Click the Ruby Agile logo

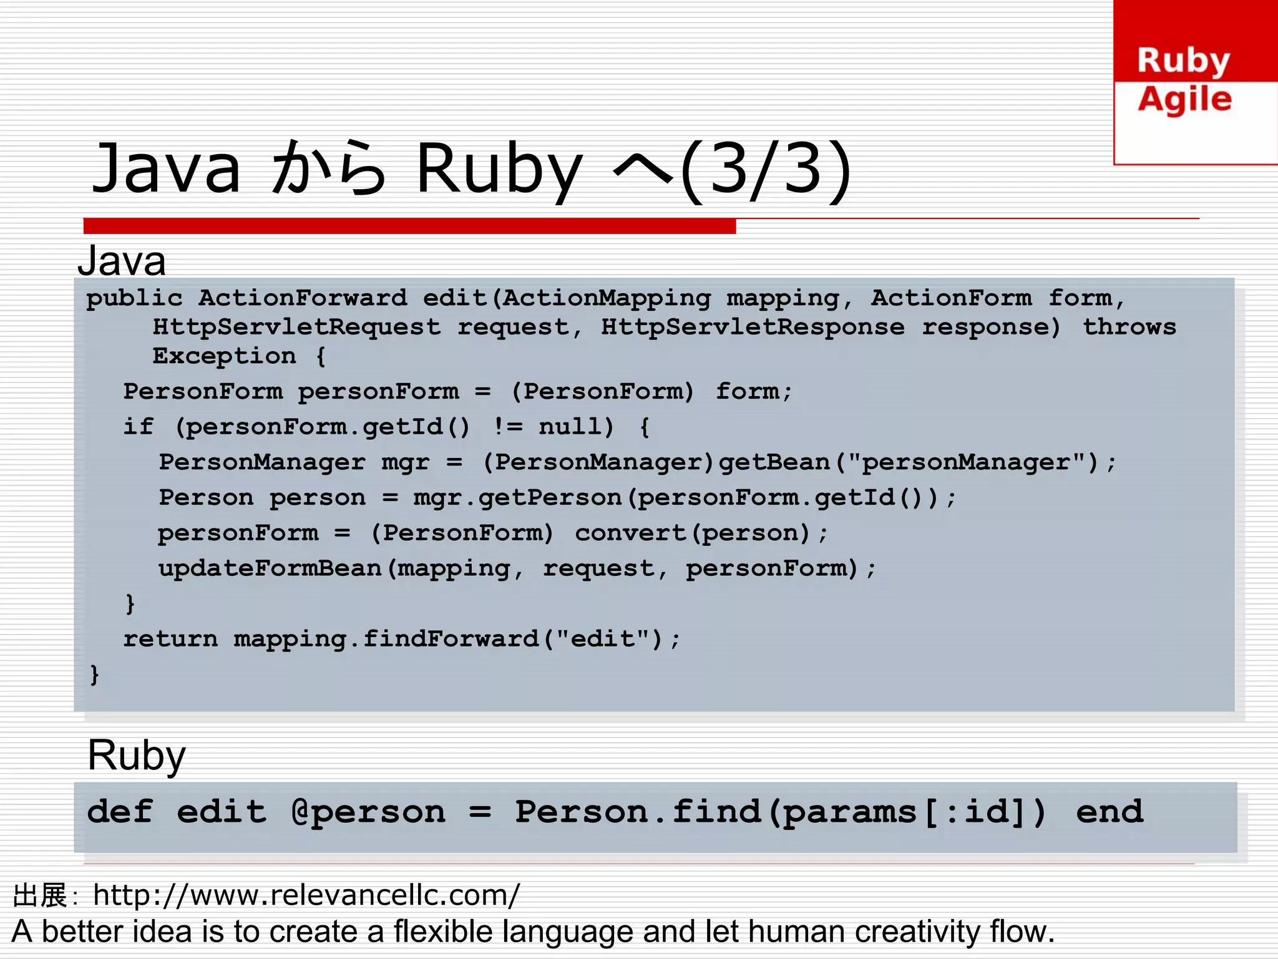click(x=1196, y=82)
